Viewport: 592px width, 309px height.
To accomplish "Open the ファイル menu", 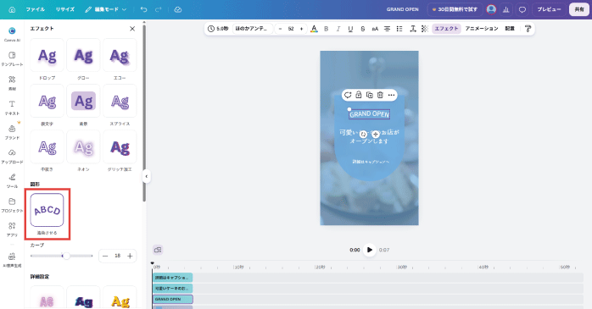I will point(35,9).
